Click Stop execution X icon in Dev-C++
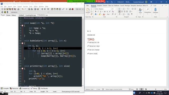This screenshot has height=95, width=169. [67, 9]
